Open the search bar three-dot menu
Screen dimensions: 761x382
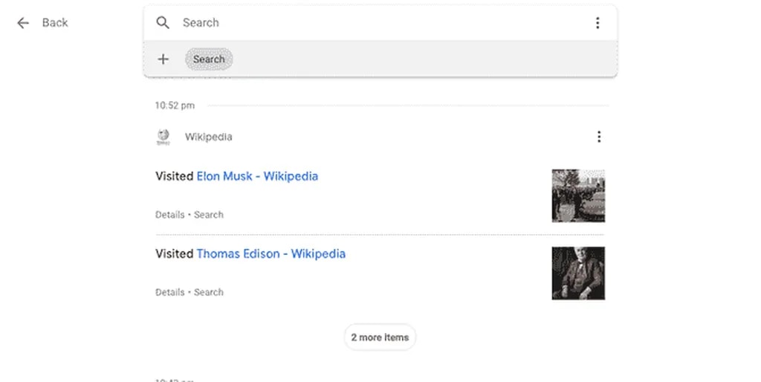pyautogui.click(x=598, y=23)
